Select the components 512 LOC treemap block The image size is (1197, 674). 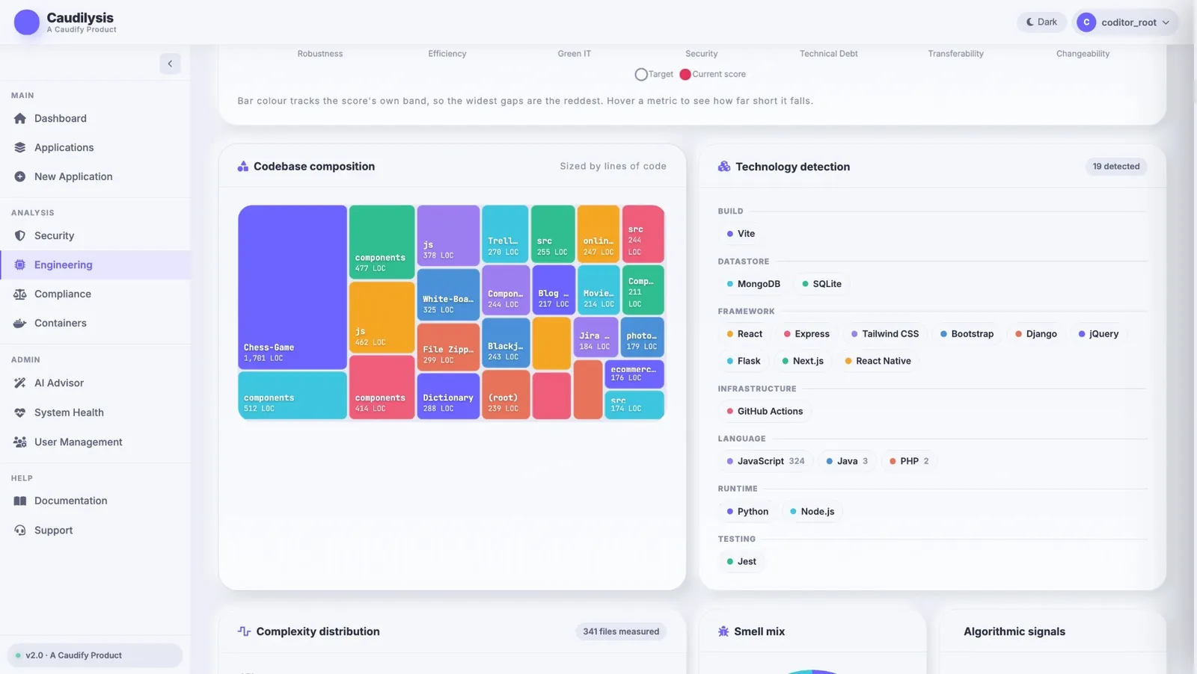(x=293, y=395)
